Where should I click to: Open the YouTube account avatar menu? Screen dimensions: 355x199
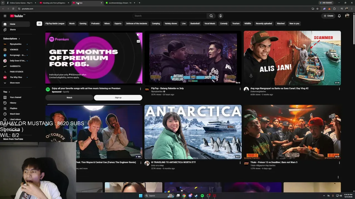[347, 16]
